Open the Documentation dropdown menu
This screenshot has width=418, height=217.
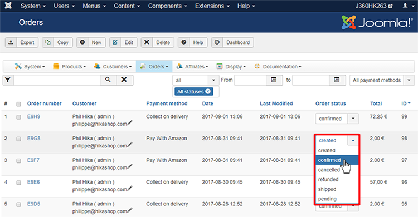click(x=278, y=66)
